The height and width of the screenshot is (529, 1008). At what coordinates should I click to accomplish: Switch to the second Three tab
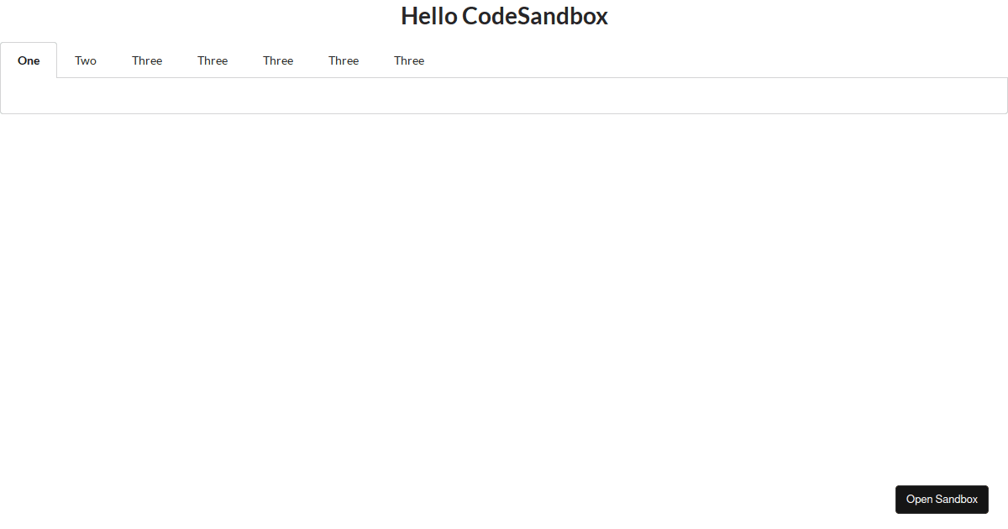click(x=213, y=60)
